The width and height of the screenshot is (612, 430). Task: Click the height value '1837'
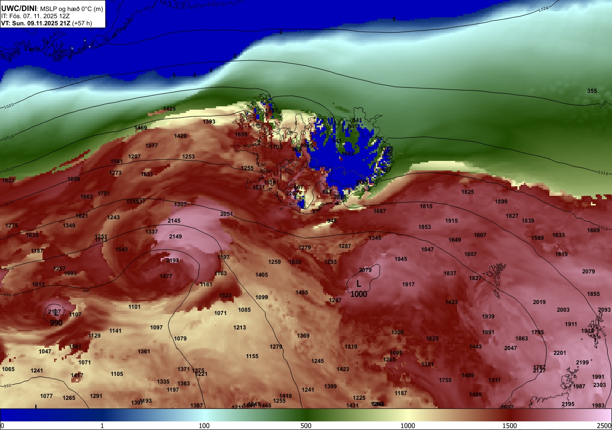[450, 273]
